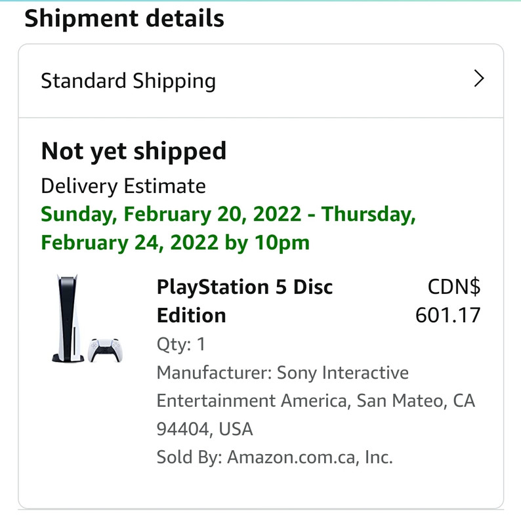Click the 601.17 price amount

tap(448, 316)
